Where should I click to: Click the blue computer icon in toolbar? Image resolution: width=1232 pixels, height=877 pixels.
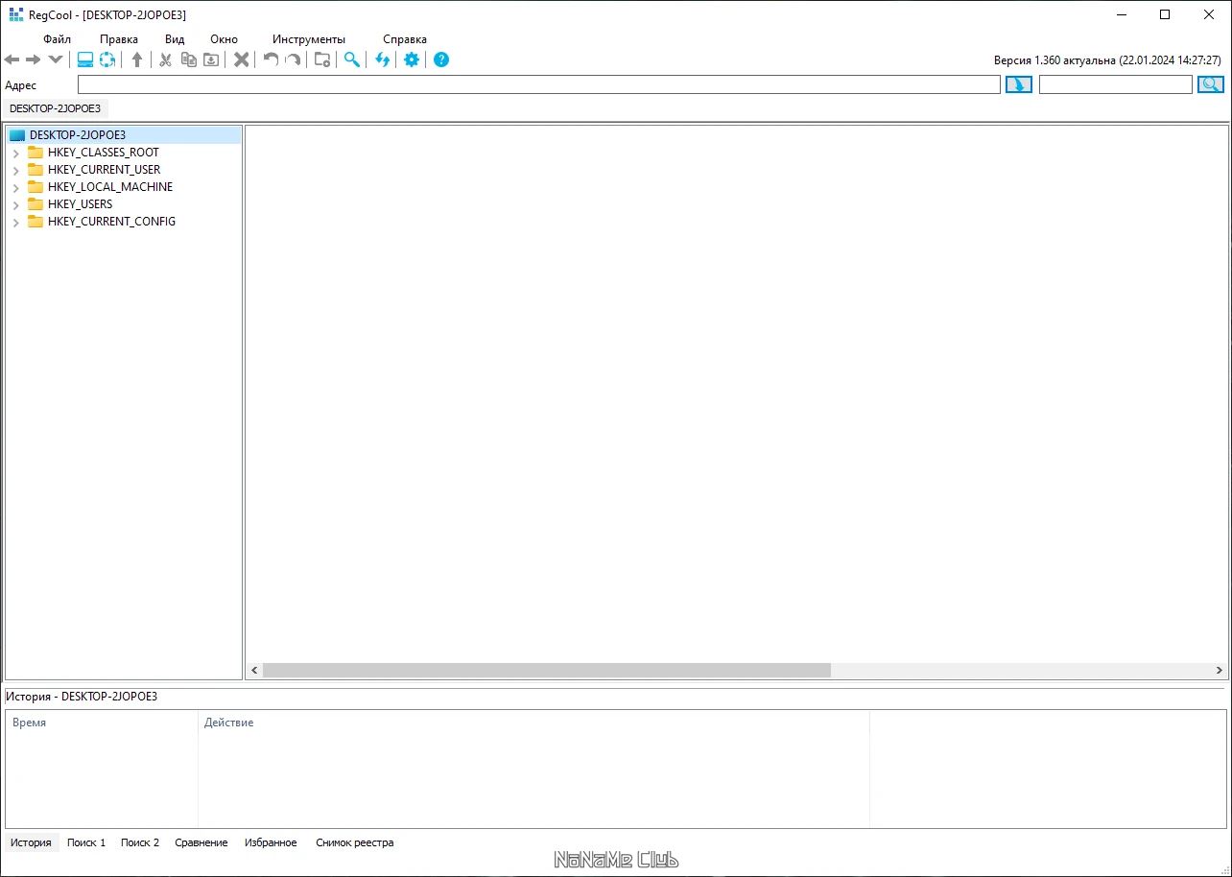[x=85, y=59]
